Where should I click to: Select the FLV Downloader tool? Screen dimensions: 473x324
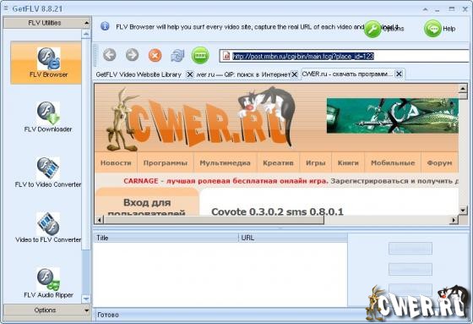coord(48,118)
